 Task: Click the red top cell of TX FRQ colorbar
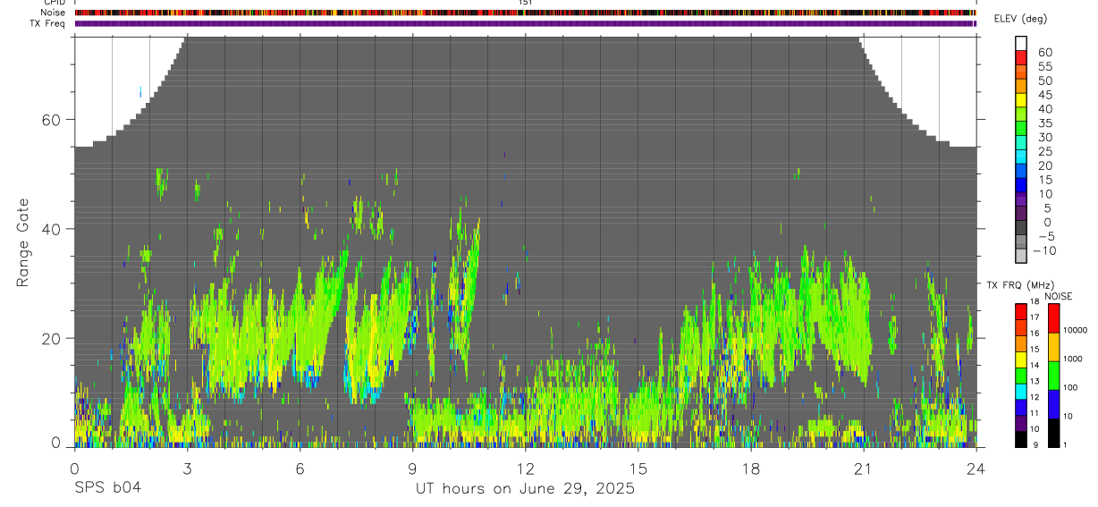[1021, 312]
